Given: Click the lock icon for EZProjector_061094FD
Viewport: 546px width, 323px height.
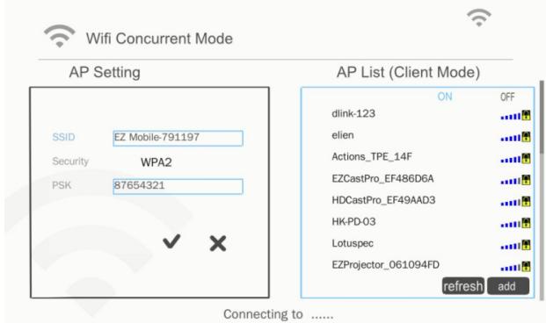Looking at the screenshot, I should coord(526,266).
